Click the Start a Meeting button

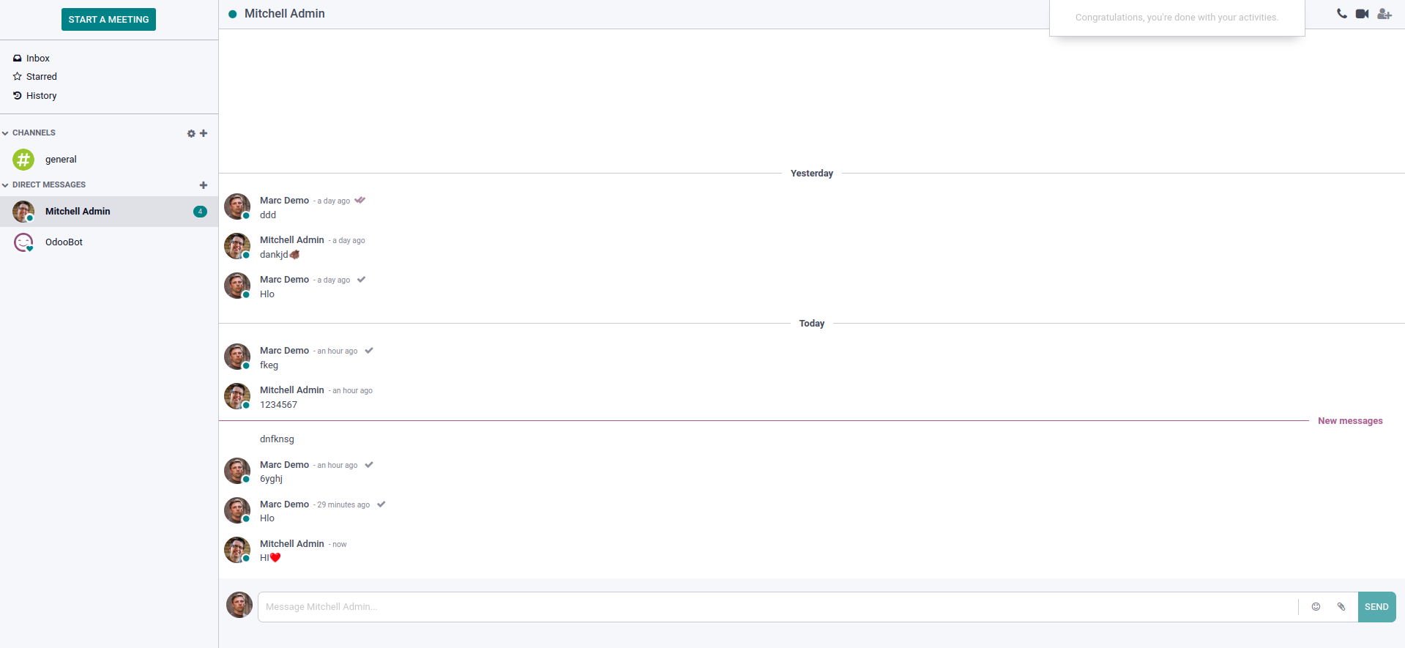pyautogui.click(x=108, y=20)
